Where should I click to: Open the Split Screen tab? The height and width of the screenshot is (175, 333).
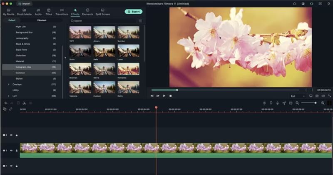[102, 12]
